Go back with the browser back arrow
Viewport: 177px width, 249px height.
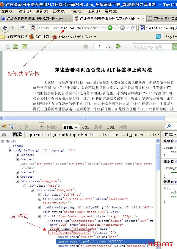(5, 28)
